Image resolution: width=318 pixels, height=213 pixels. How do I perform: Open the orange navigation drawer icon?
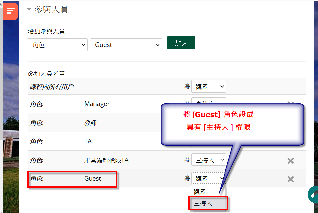click(11, 11)
